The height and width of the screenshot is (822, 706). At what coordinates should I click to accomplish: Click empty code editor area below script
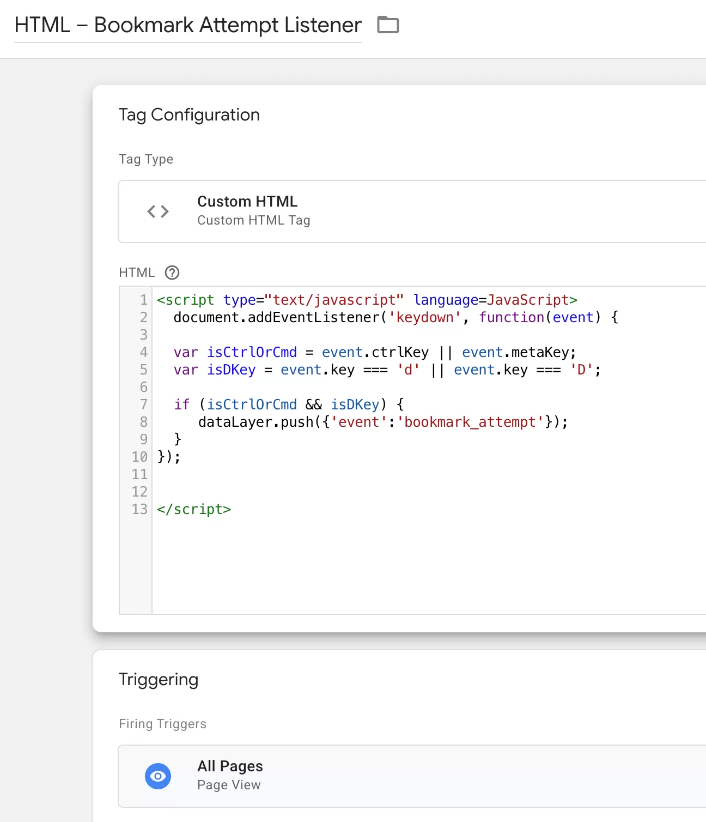tap(429, 566)
